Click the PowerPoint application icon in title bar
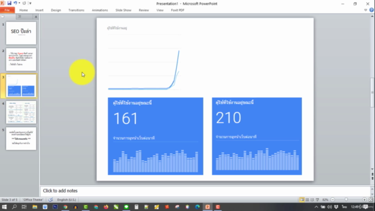 pos(2,3)
